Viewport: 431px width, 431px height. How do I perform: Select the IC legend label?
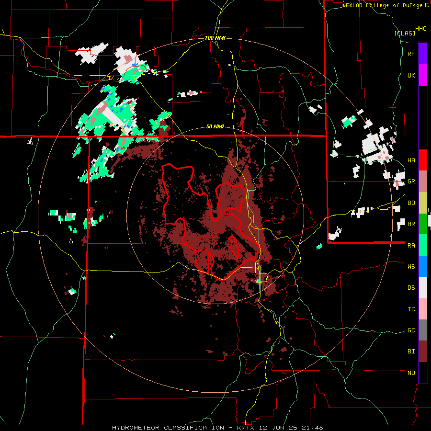(x=411, y=309)
